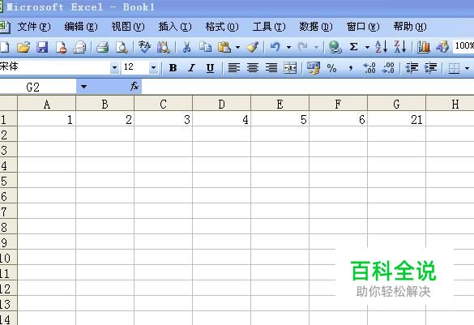Sort ascending A to Z
The height and width of the screenshot is (325, 474).
coord(381,47)
